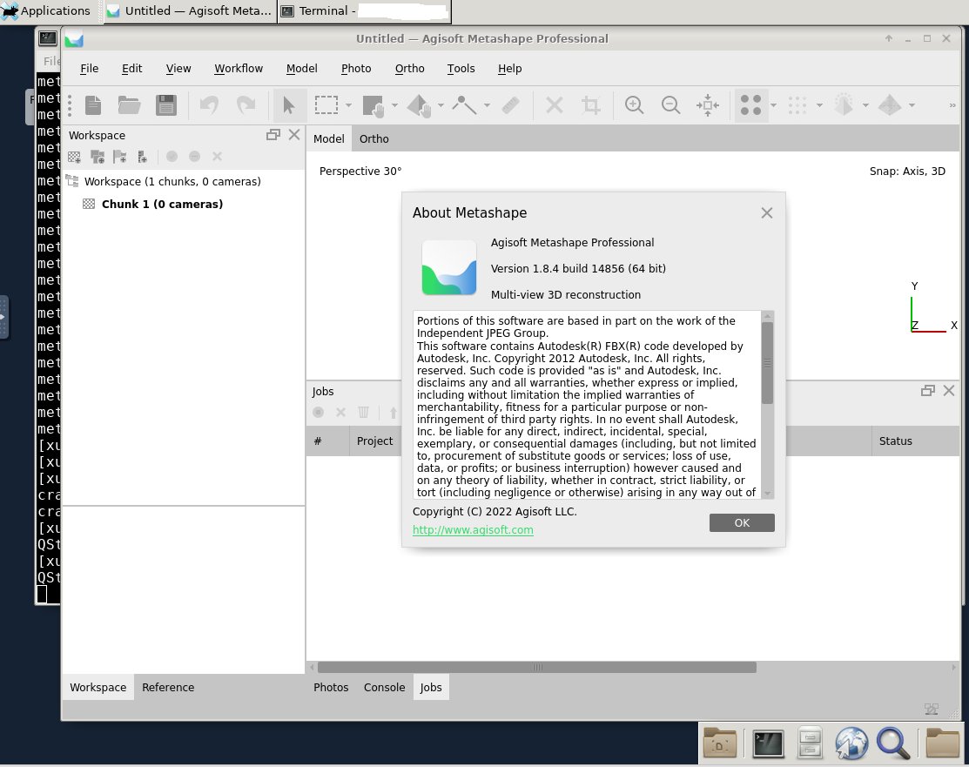
Task: Click Remove Items X in Workspace toolbar
Action: click(217, 157)
